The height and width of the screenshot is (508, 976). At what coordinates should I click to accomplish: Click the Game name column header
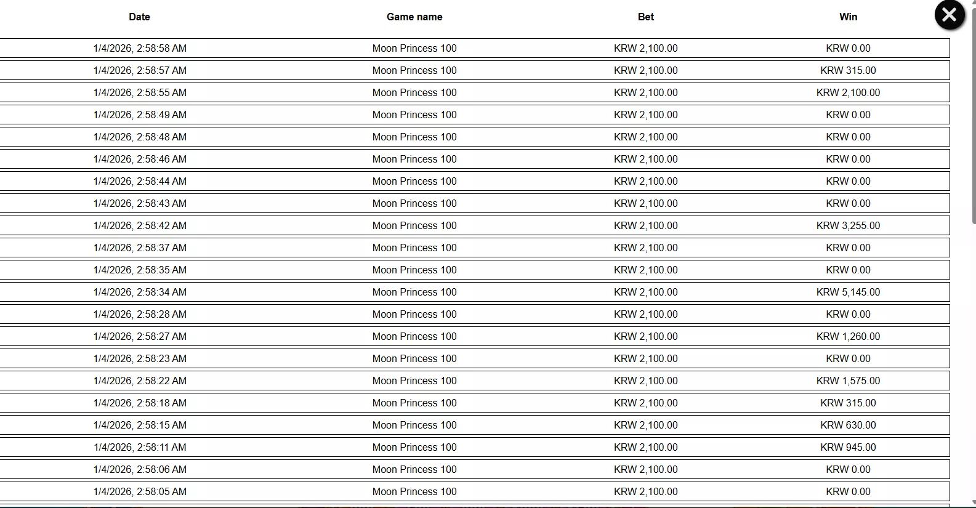(414, 17)
